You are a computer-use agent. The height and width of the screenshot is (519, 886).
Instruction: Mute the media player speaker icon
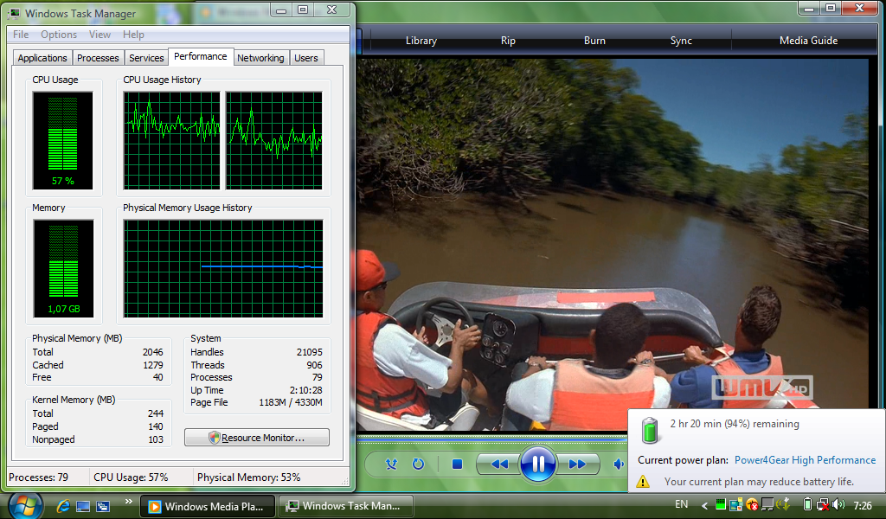pos(618,465)
